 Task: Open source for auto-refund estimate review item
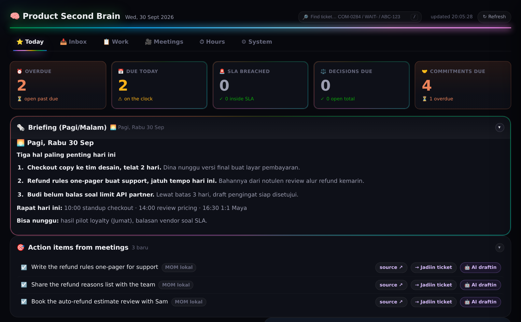[391, 302]
